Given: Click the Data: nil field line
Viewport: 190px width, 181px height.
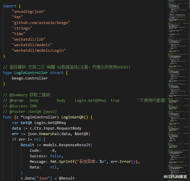Looking at the screenshot, I should point(44,167).
